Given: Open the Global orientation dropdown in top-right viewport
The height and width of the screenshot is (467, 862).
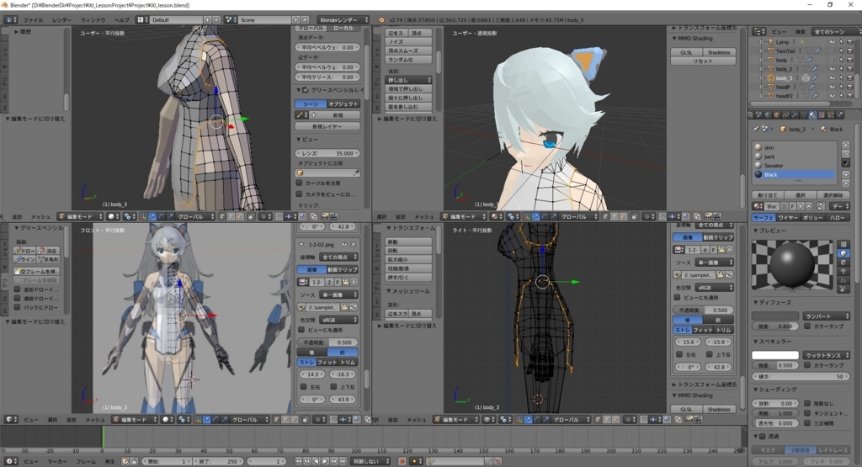Looking at the screenshot, I should pyautogui.click(x=572, y=216).
